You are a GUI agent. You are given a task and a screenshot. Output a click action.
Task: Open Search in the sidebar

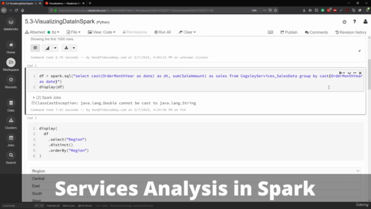coord(11,158)
